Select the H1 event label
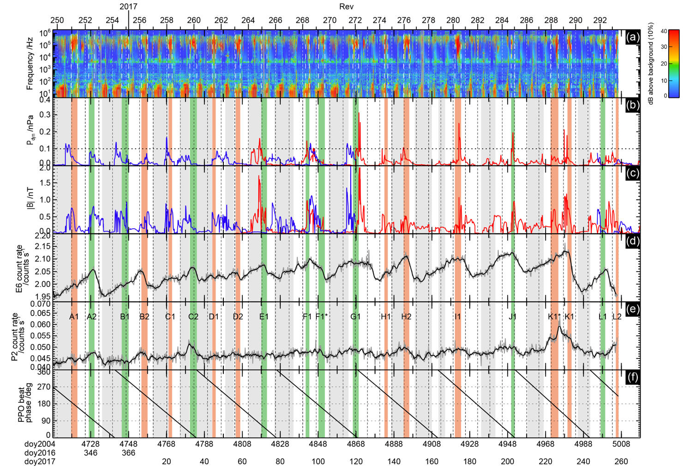 pos(386,316)
